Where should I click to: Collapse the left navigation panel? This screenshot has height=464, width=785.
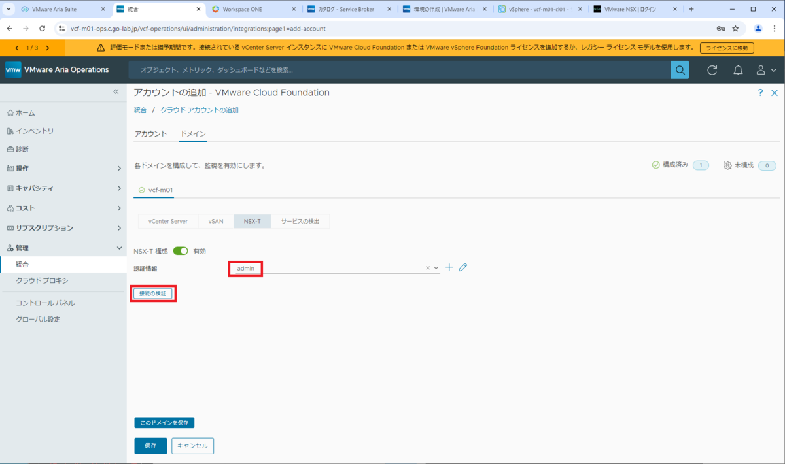coord(116,92)
